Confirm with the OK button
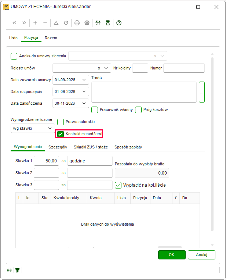This screenshot has height=280, width=226. [172, 255]
